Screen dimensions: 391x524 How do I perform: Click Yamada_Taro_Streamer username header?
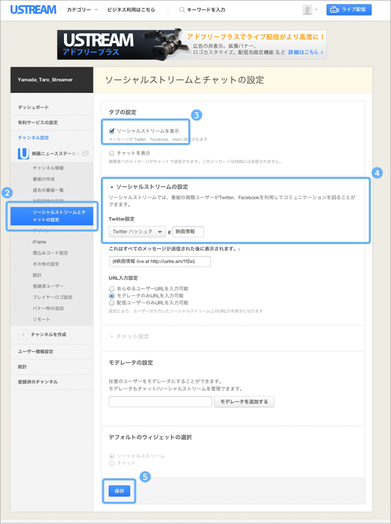pyautogui.click(x=45, y=80)
